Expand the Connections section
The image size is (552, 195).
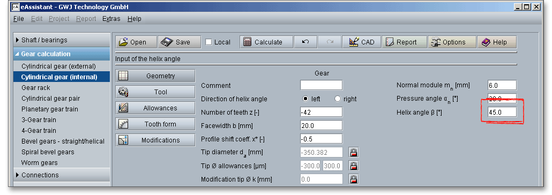(x=62, y=175)
